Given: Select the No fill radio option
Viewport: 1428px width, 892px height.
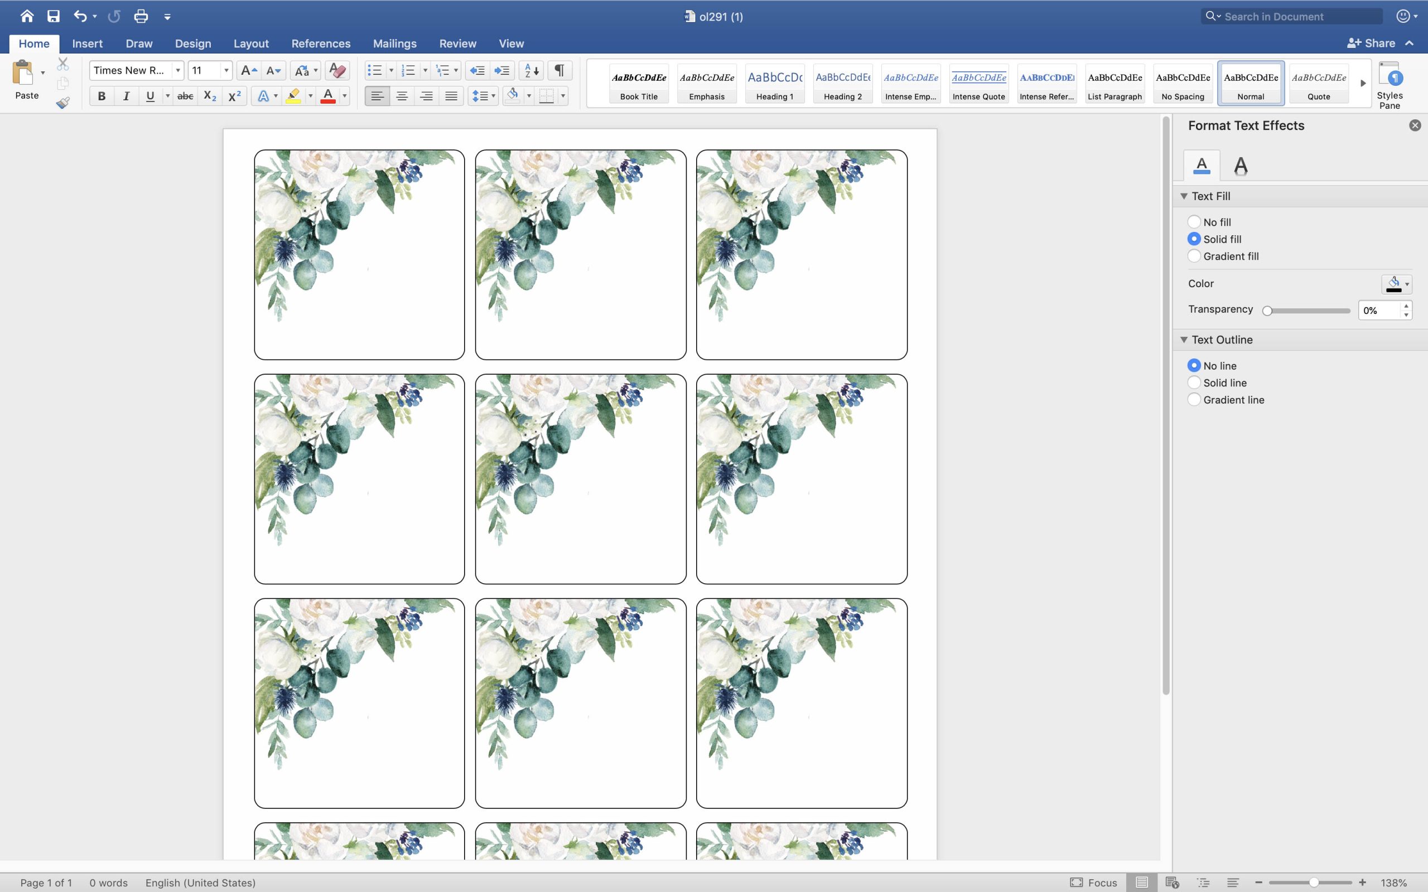Looking at the screenshot, I should [1194, 222].
